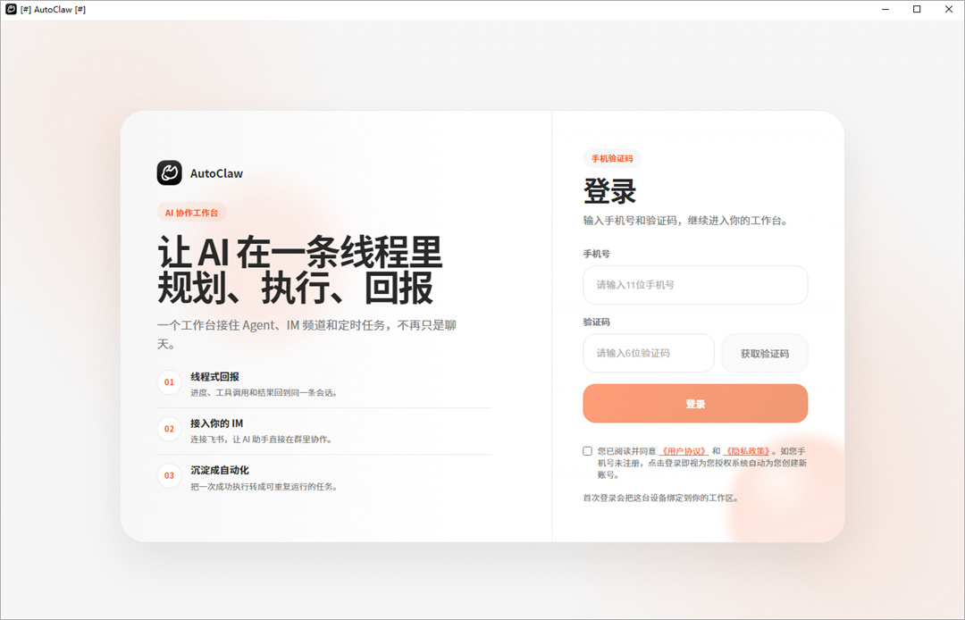The height and width of the screenshot is (620, 965).
Task: Focus the 手机号 phone number field
Action: (695, 285)
